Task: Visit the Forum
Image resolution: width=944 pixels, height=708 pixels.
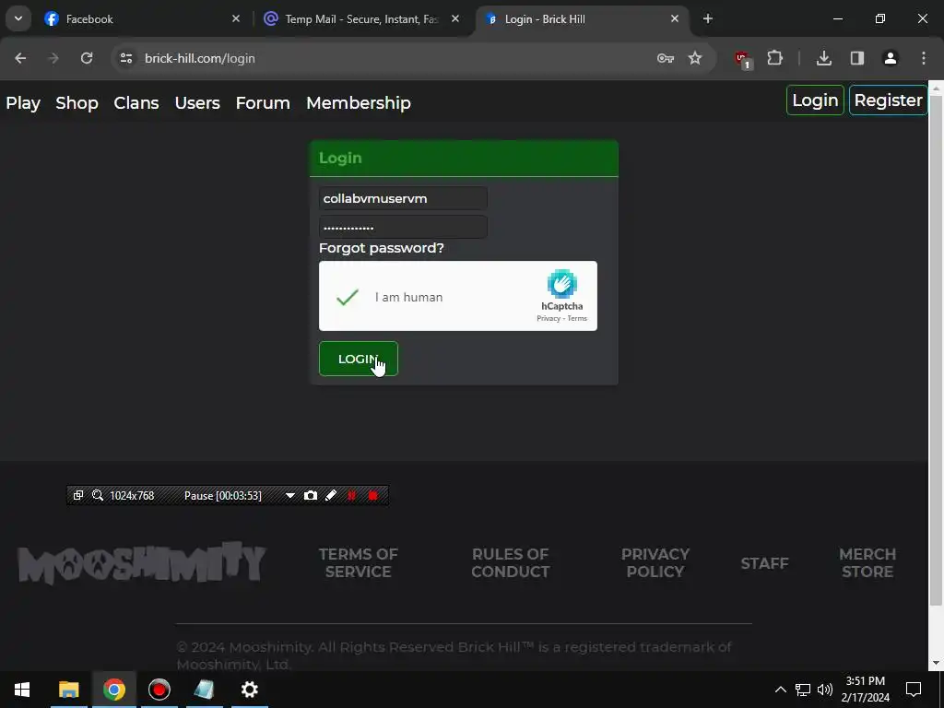Action: pyautogui.click(x=263, y=103)
